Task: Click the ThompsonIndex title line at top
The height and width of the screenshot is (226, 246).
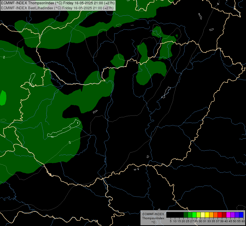Action: point(58,3)
